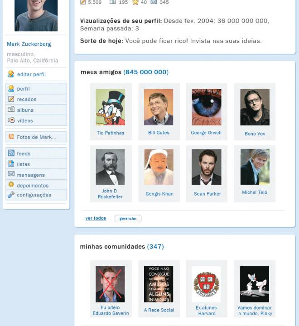Click the orange Fotos de Mark feed icon
This screenshot has height=326, width=299.
coord(11,137)
